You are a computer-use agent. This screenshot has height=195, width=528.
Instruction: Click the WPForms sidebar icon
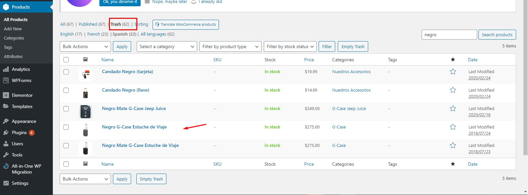pyautogui.click(x=6, y=80)
